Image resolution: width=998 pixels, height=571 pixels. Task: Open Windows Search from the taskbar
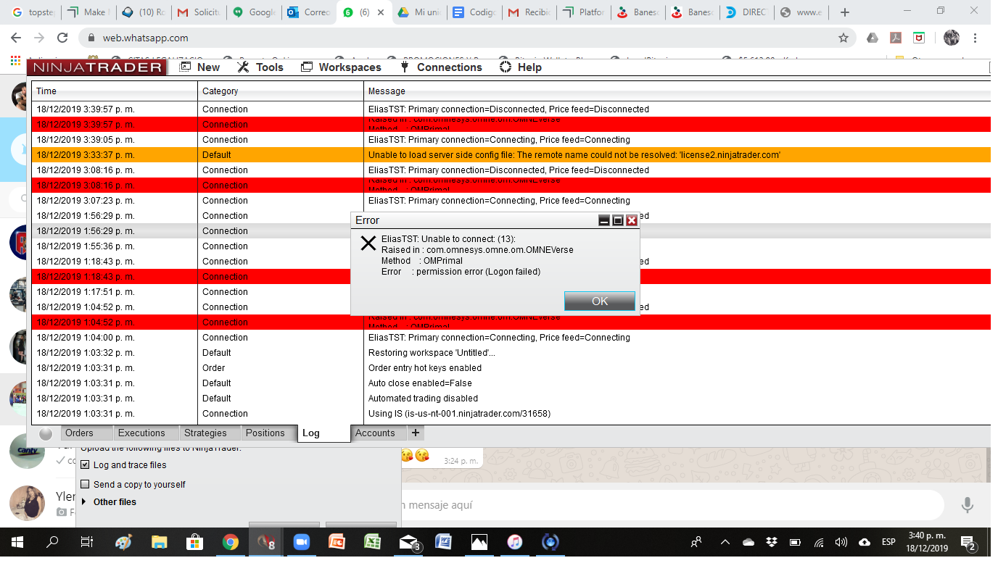click(52, 542)
